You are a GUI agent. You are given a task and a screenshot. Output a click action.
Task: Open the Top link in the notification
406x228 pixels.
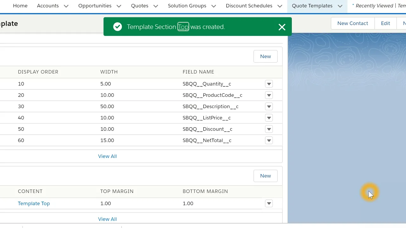coord(183,27)
